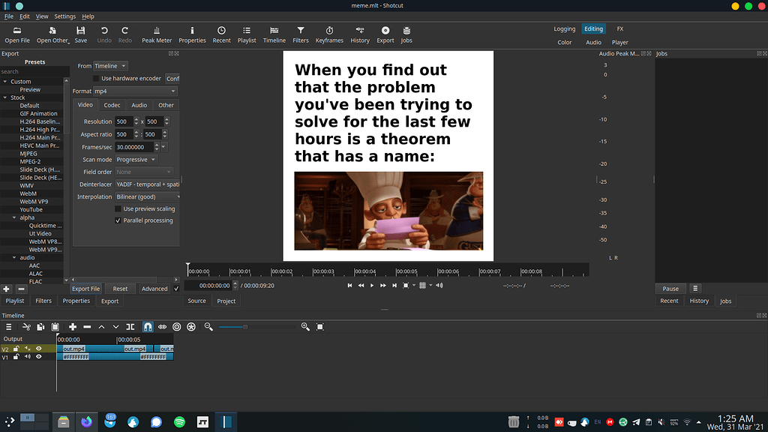
Task: Click the Pause button in Jobs panel
Action: click(x=670, y=289)
